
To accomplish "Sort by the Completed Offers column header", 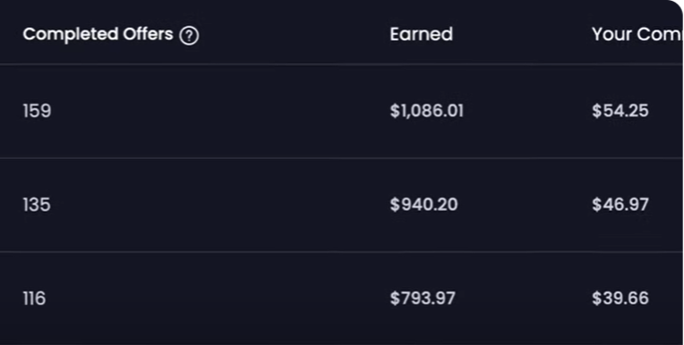I will pos(98,34).
